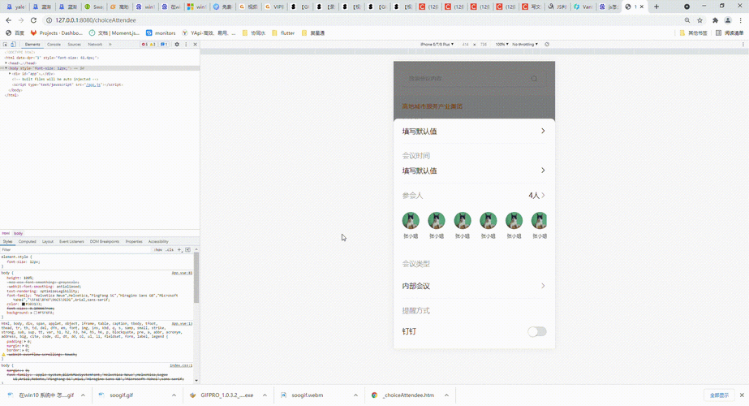Open the blue issues count badge

point(163,45)
